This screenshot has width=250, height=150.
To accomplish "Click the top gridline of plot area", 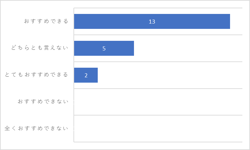I will coord(158,8).
